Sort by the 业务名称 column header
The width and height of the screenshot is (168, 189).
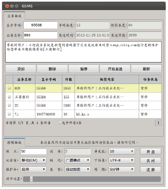point(24,79)
